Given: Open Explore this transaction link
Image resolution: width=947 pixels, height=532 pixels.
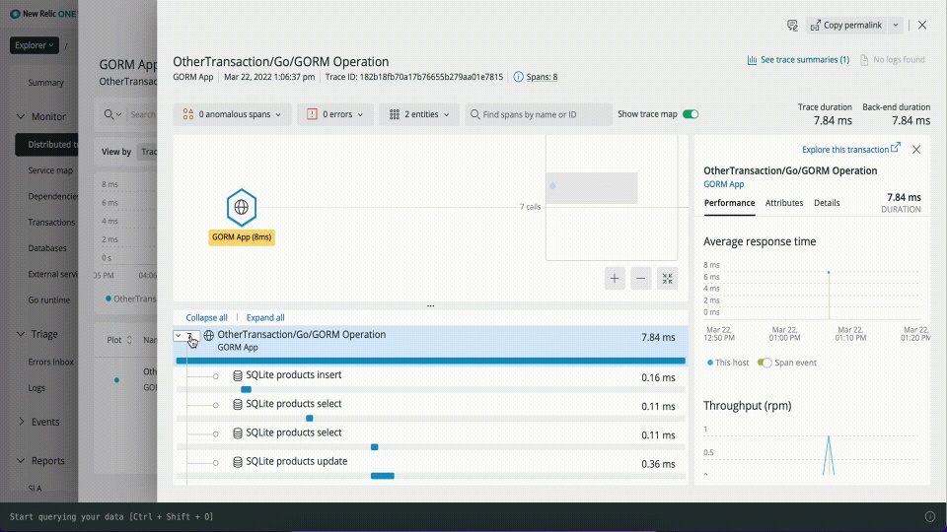Looking at the screenshot, I should (851, 149).
